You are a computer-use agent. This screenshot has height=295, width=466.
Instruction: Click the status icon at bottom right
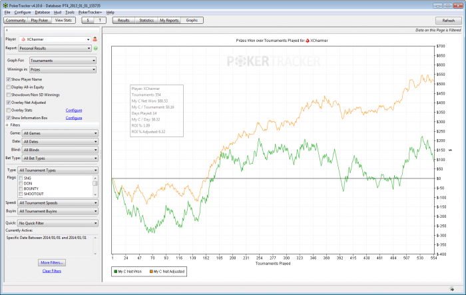452,289
